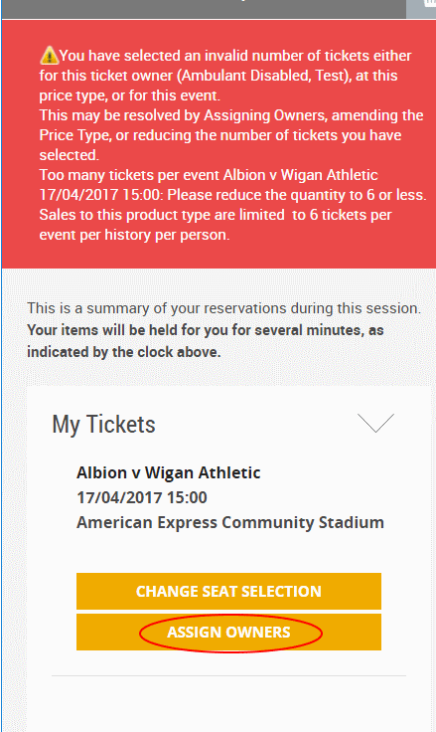436x732 pixels.
Task: Click the yellow warning triangle icon
Action: 49,56
